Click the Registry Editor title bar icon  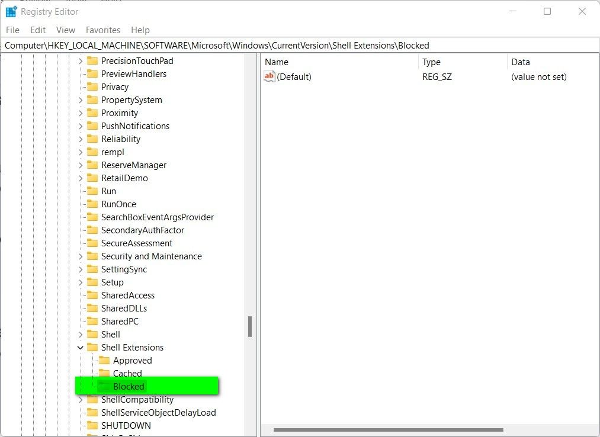(x=11, y=12)
